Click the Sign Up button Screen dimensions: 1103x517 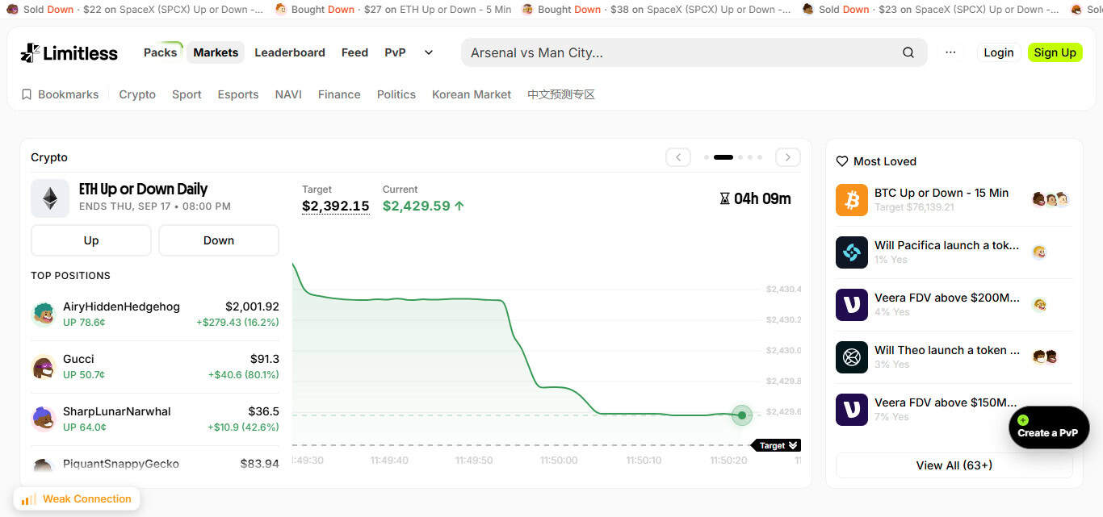pos(1055,52)
